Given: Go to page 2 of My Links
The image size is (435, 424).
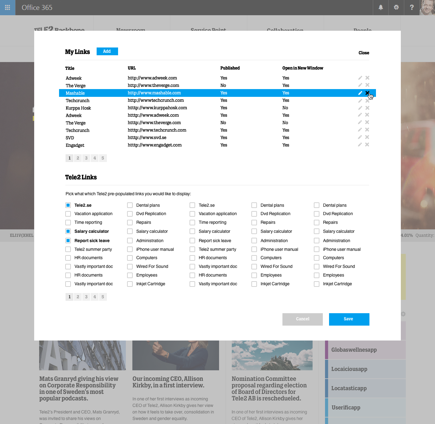Looking at the screenshot, I should [78, 158].
